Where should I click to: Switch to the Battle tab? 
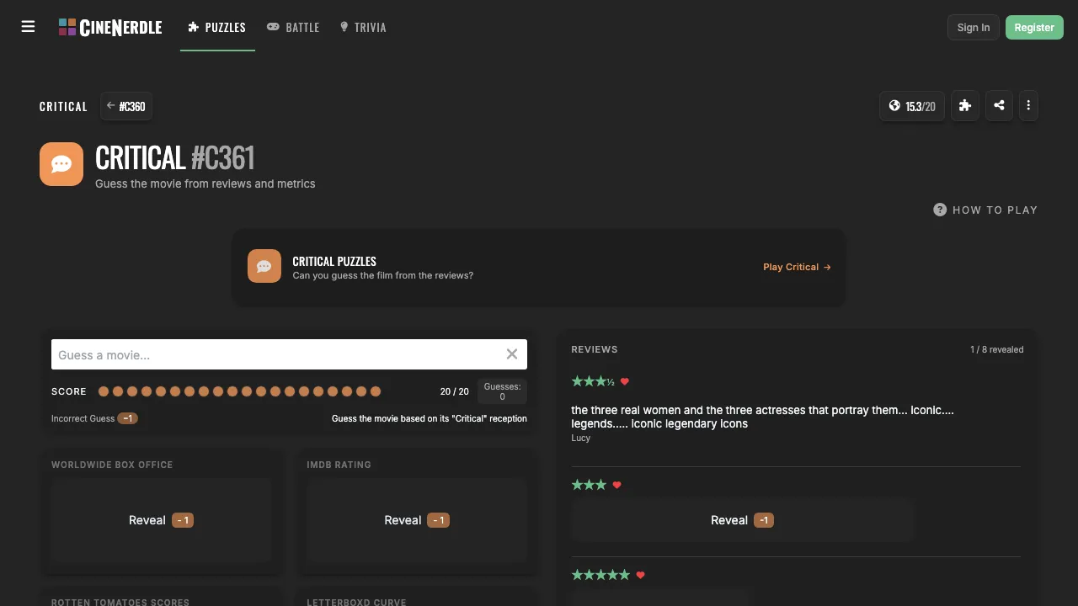293,28
